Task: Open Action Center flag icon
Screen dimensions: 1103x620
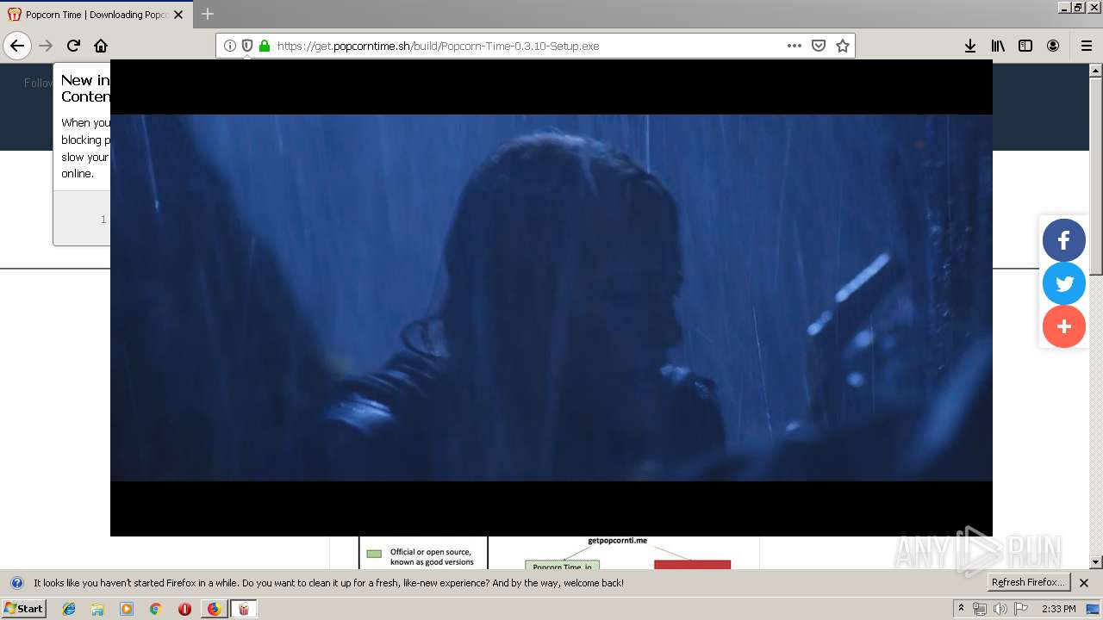Action: click(1021, 609)
